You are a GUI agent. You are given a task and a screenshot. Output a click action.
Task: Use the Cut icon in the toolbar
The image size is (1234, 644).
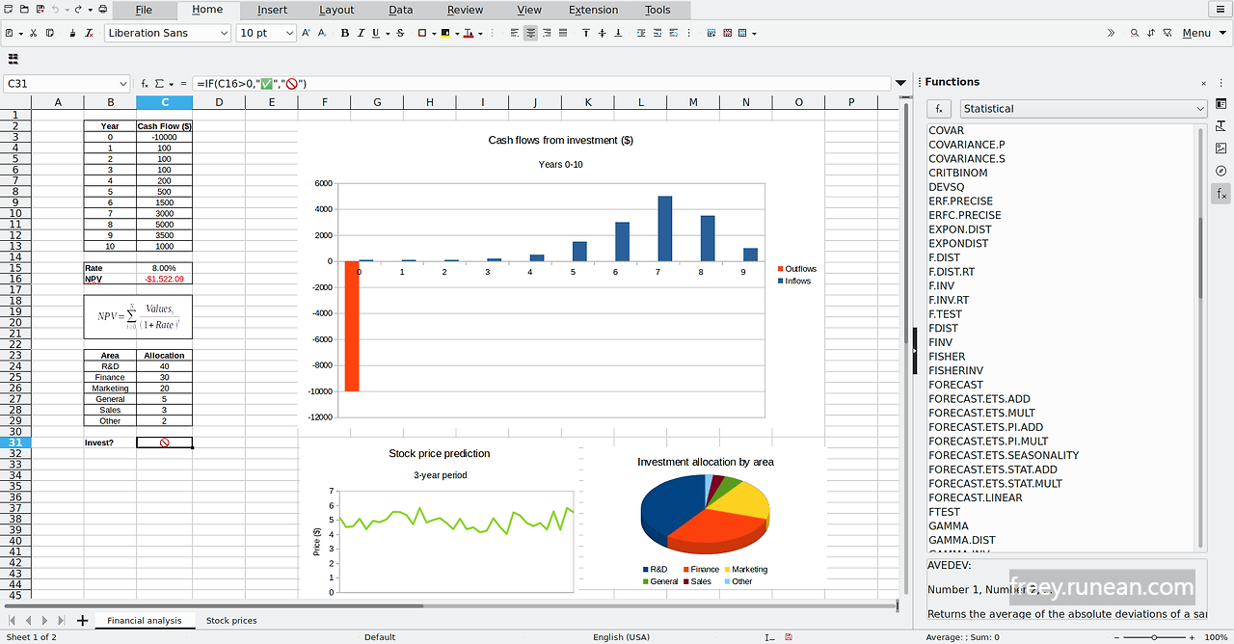(33, 32)
